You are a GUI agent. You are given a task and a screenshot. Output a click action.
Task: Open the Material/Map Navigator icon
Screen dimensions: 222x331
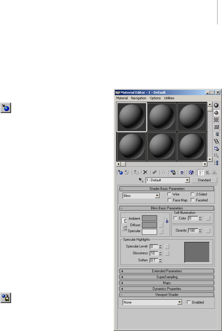pyautogui.click(x=216, y=163)
